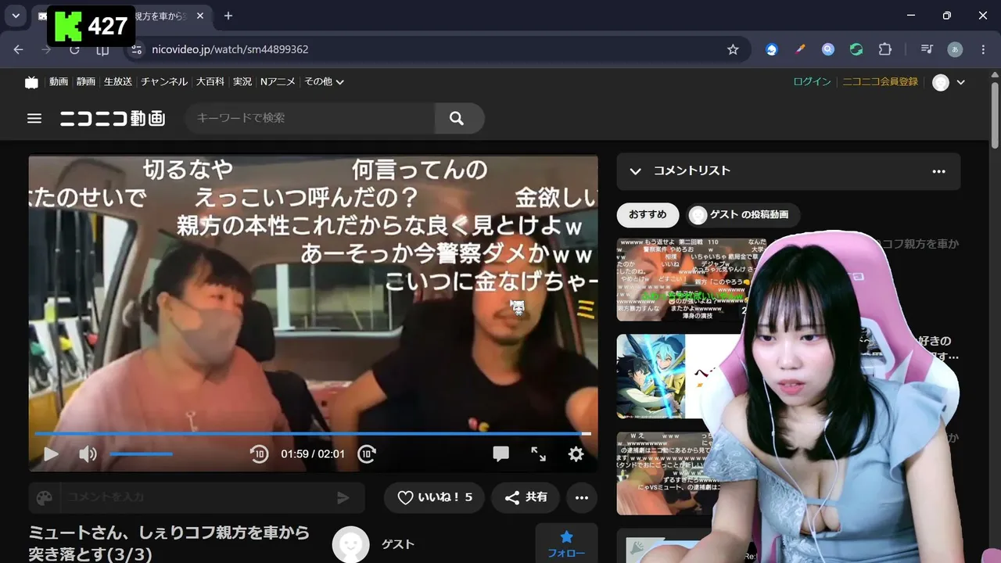1001x563 pixels.
Task: Open the browser tab search dropdown
Action: [x=15, y=16]
